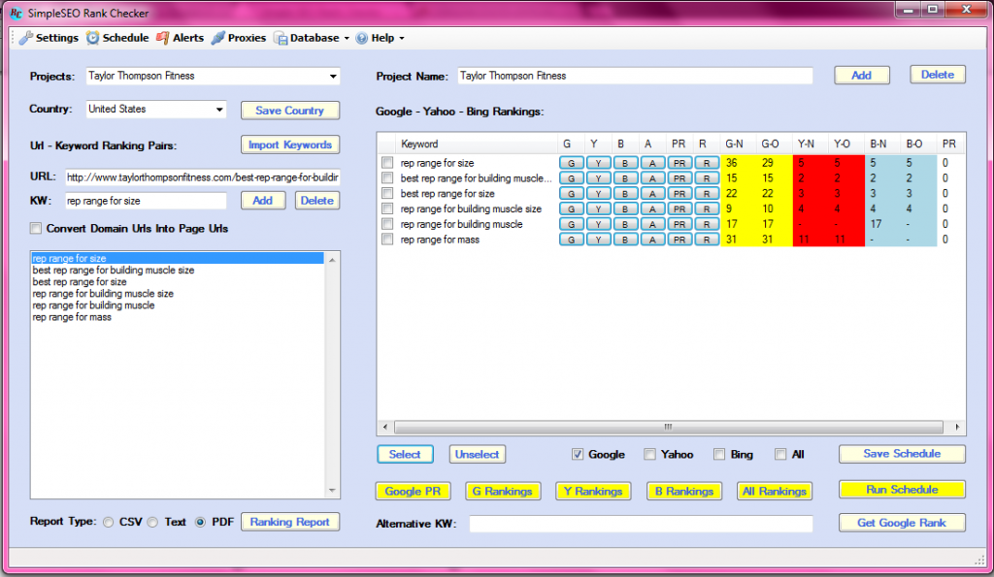The height and width of the screenshot is (577, 994).
Task: Click the Ranking Report button
Action: click(x=289, y=522)
